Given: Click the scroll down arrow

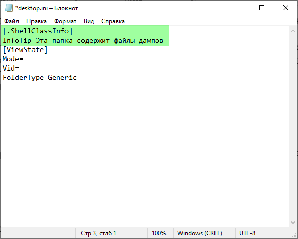Looking at the screenshot, I should point(293,223).
